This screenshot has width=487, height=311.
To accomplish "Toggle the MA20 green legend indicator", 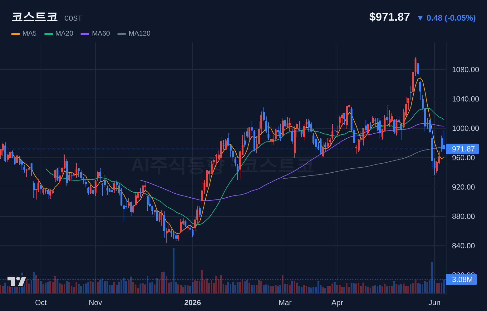I will pyautogui.click(x=49, y=34).
